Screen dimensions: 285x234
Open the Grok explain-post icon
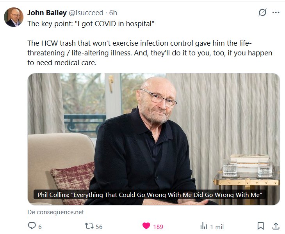tap(262, 12)
